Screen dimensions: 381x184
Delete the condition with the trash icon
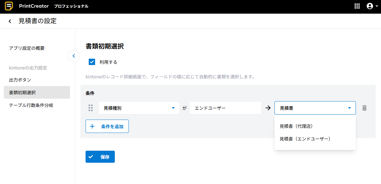[x=364, y=108]
